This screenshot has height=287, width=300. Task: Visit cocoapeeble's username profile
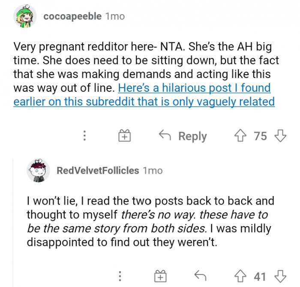coord(72,16)
